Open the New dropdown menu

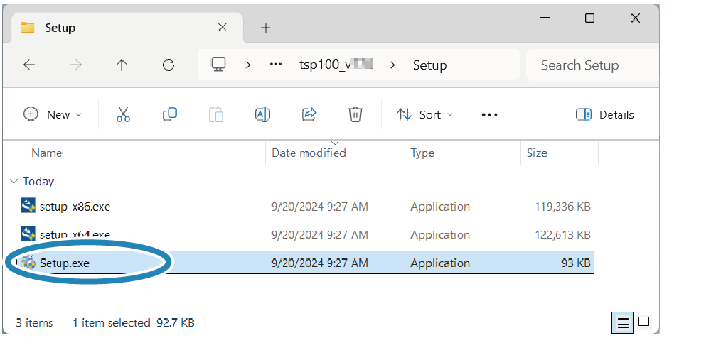pos(53,114)
